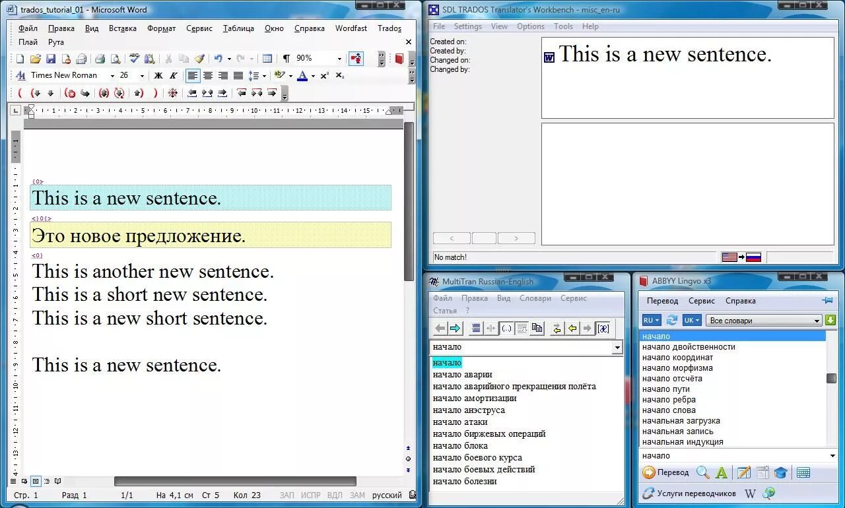Open Lingvo search field history dropdown
The image size is (845, 508).
pyautogui.click(x=832, y=456)
